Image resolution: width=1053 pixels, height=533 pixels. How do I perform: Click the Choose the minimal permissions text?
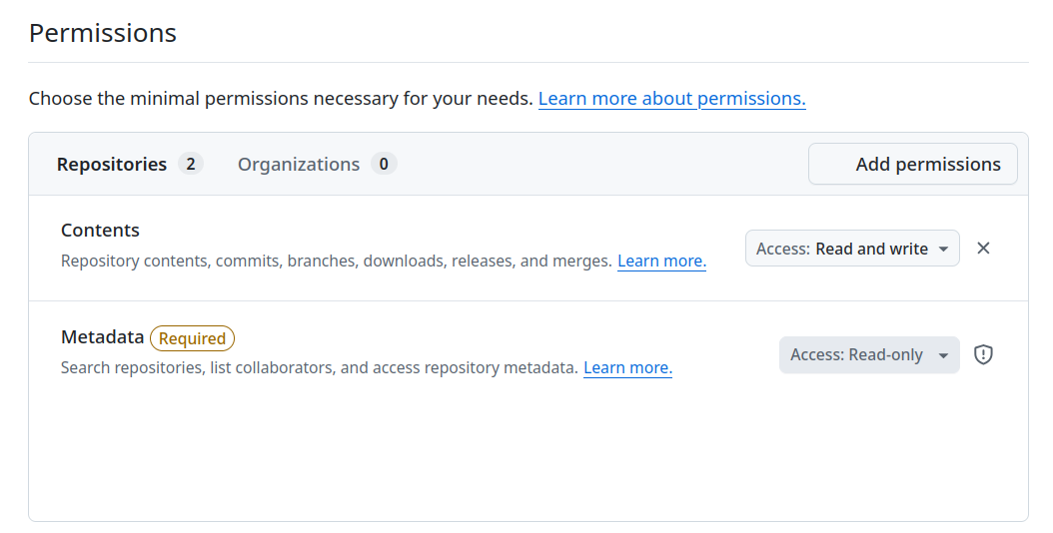(x=281, y=99)
